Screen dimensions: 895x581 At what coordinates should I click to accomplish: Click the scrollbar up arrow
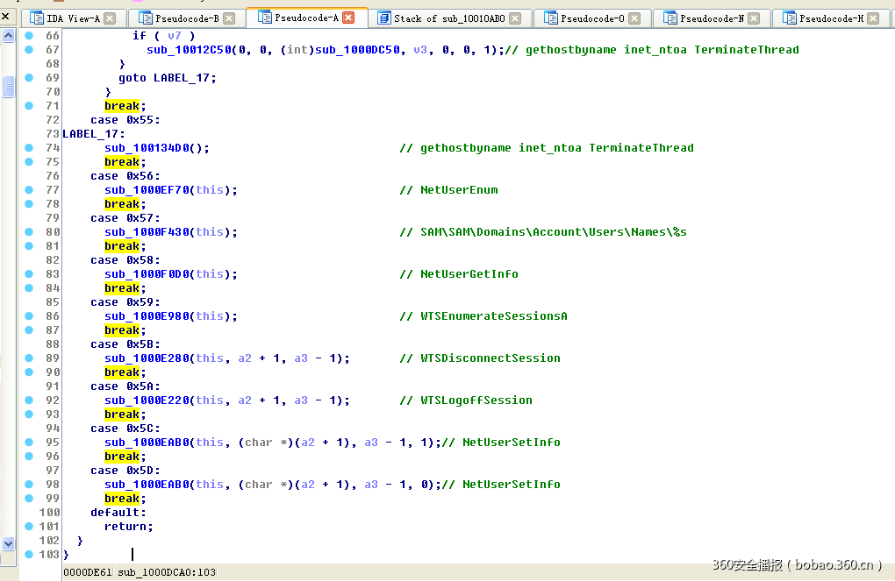pos(8,36)
